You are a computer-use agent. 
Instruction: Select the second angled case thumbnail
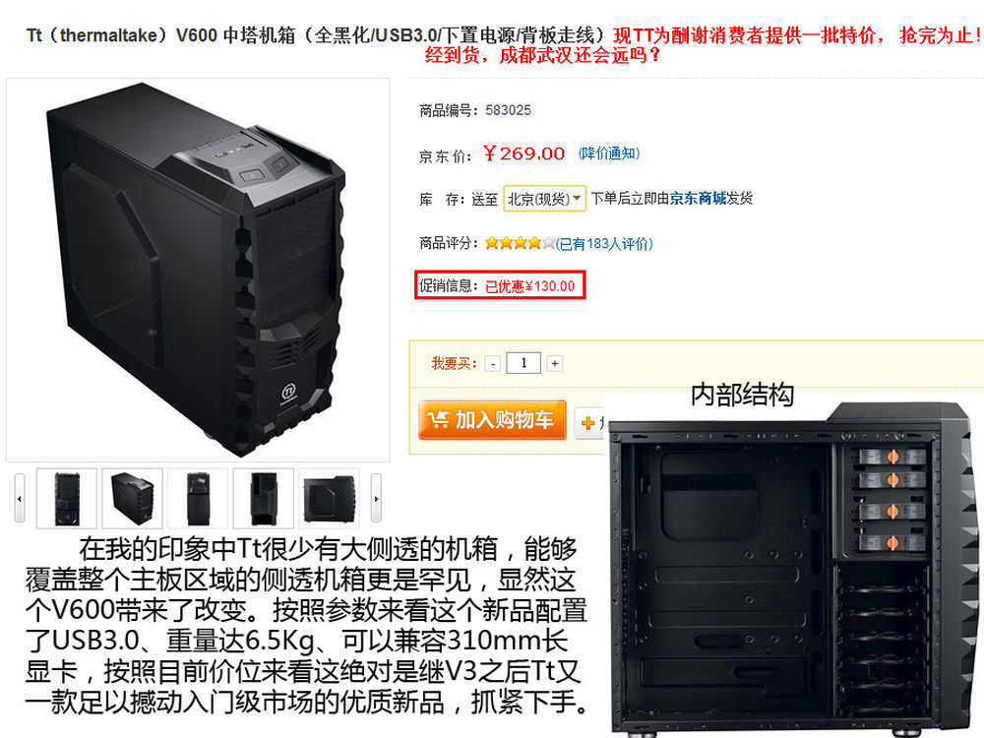pos(133,498)
